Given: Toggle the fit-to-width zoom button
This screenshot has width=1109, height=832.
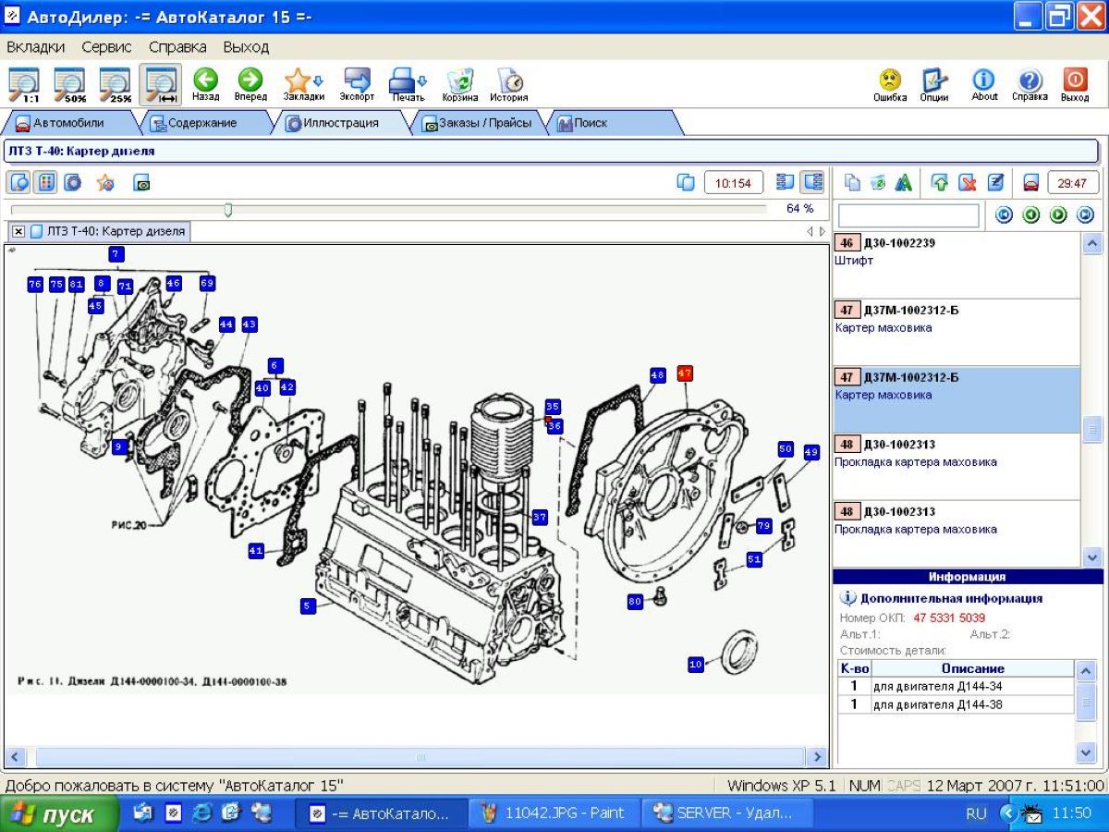Looking at the screenshot, I should coord(161,83).
